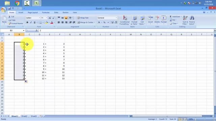Select column D header
This screenshot has height=121, width=216.
[39, 34]
